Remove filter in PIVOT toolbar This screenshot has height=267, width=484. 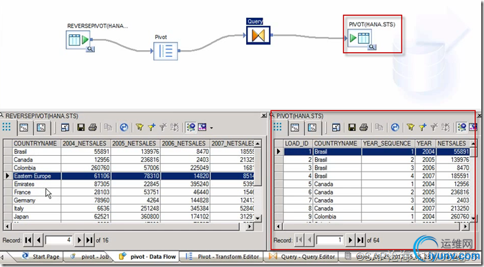[434, 128]
